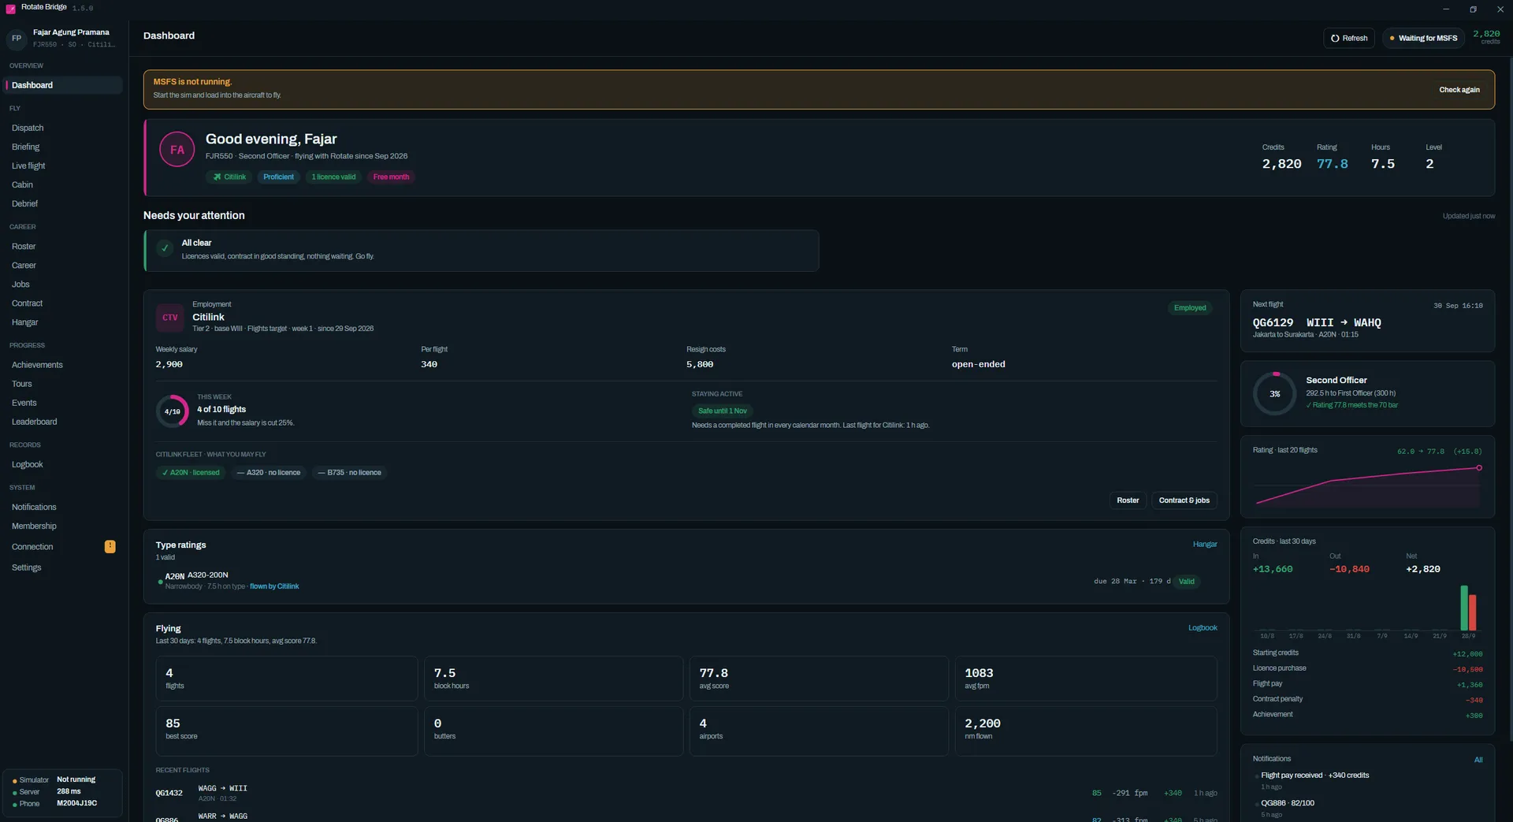
Task: Click the Citilink airline tag
Action: pos(229,177)
